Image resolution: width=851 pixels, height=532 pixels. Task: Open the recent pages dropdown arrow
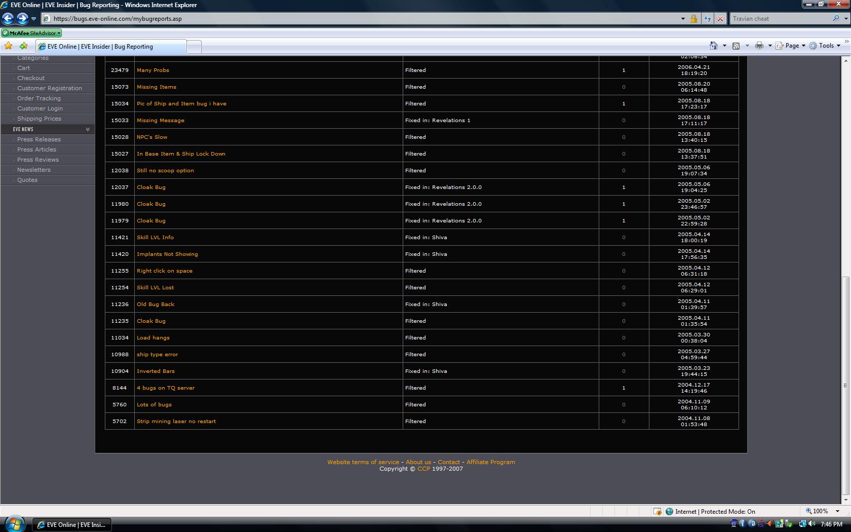coord(33,19)
